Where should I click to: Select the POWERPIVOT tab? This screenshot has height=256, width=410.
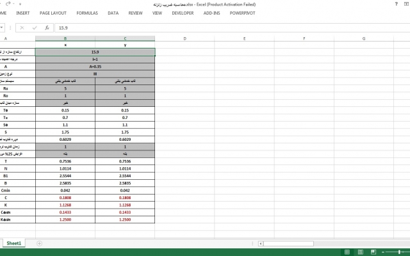[242, 13]
